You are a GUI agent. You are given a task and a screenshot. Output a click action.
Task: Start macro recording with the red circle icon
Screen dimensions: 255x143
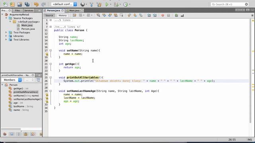pyautogui.click(x=163, y=15)
